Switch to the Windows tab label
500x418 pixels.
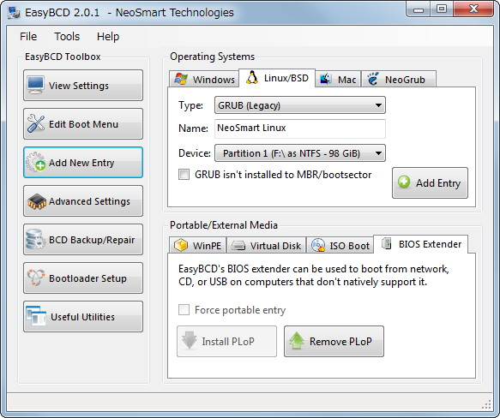214,80
